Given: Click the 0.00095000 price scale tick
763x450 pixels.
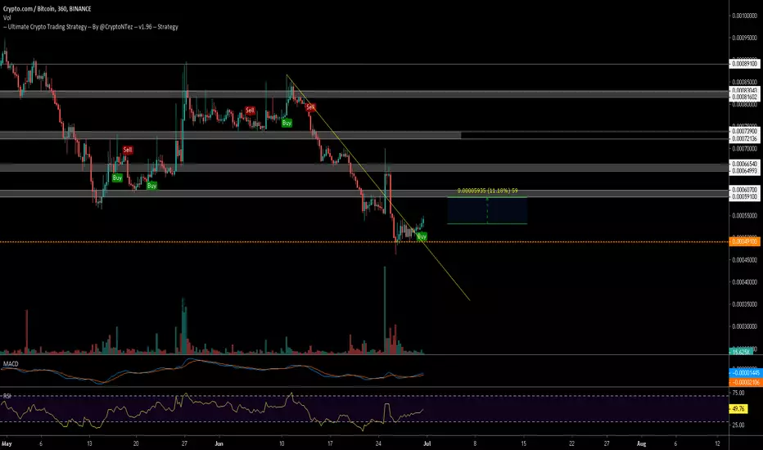Looking at the screenshot, I should 744,38.
